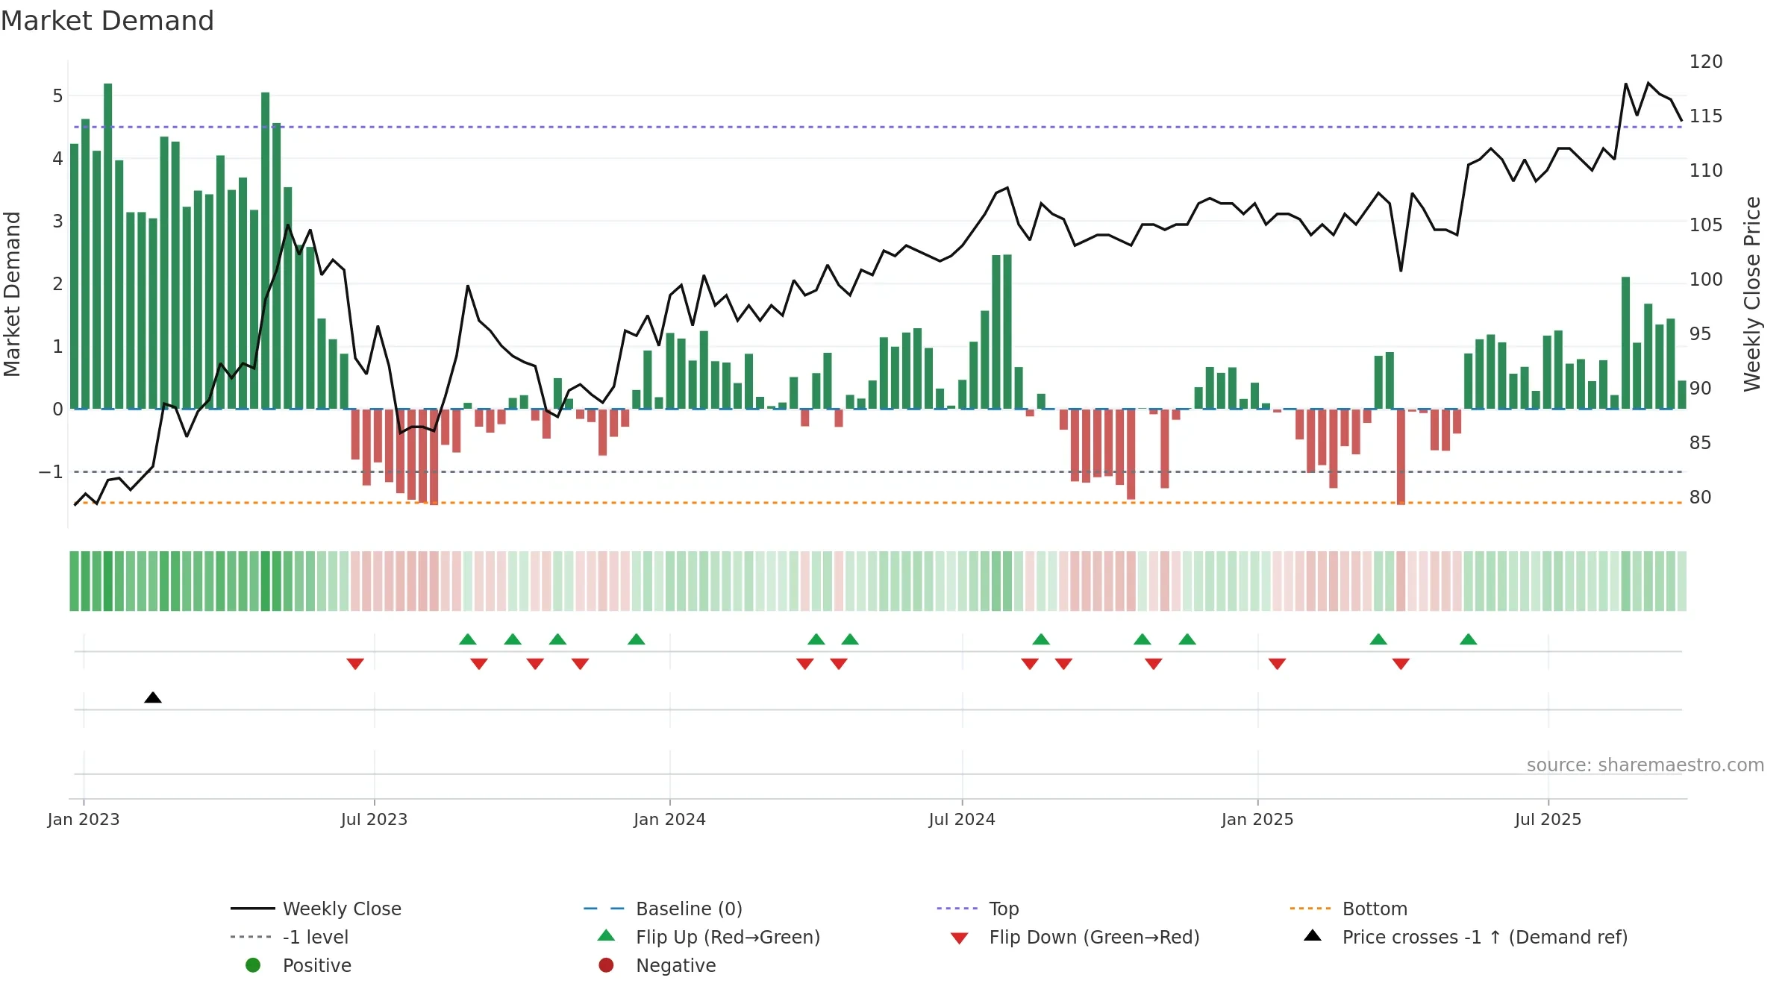The width and height of the screenshot is (1791, 1007).
Task: Click the Top legend dotted line
Action: coord(957,909)
